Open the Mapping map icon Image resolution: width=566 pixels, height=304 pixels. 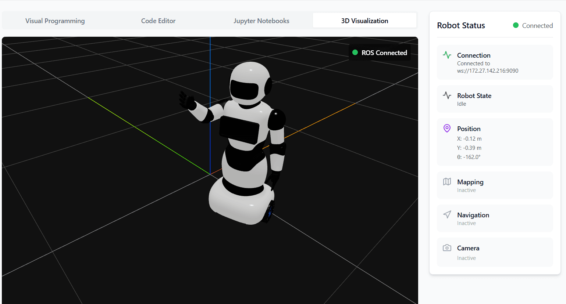(x=447, y=181)
